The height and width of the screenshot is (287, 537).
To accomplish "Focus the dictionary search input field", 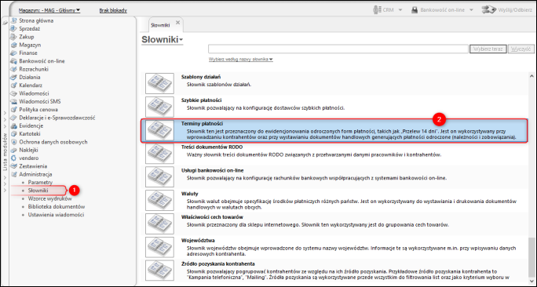I will pos(338,49).
